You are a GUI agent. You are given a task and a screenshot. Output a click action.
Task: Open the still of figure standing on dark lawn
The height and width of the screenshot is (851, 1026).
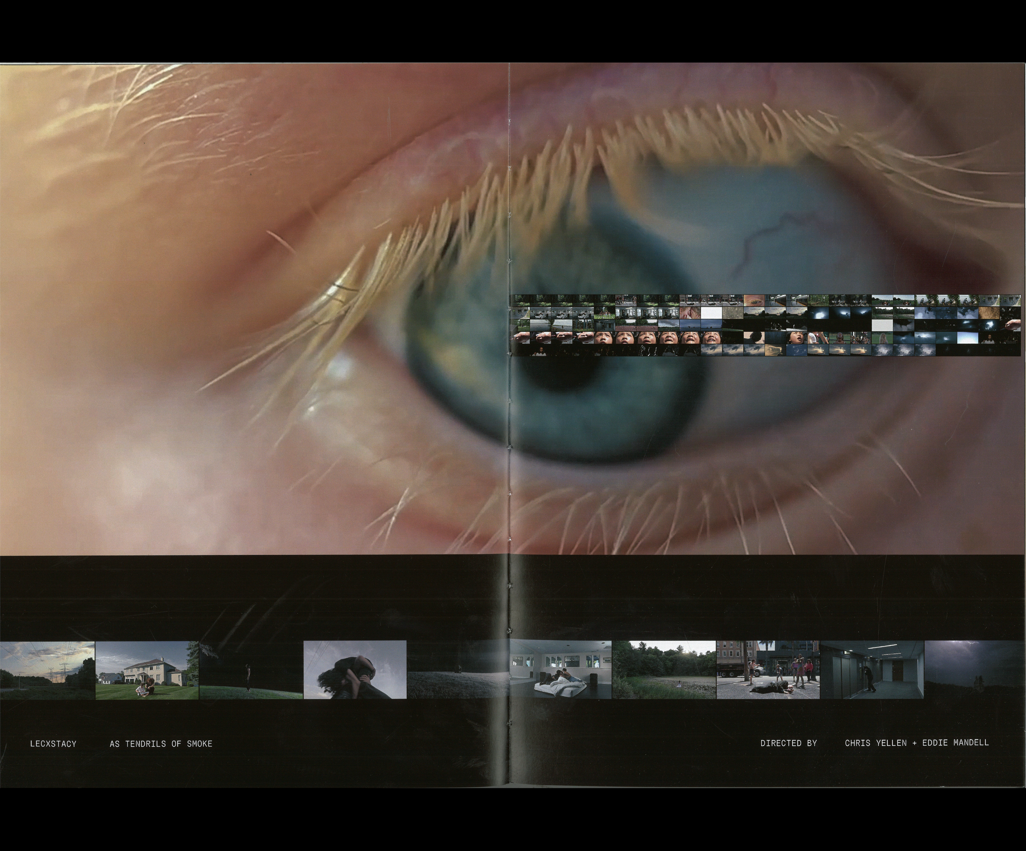click(251, 670)
